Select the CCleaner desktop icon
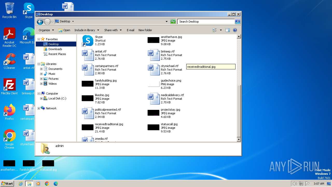The height and width of the screenshot is (187, 332). (x=9, y=61)
